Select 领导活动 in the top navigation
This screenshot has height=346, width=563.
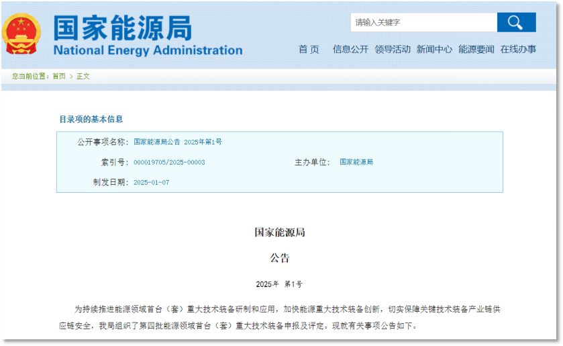coord(393,49)
